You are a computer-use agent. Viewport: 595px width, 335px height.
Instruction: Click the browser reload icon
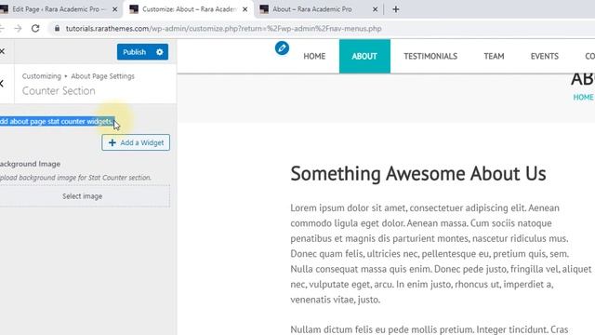(35, 29)
